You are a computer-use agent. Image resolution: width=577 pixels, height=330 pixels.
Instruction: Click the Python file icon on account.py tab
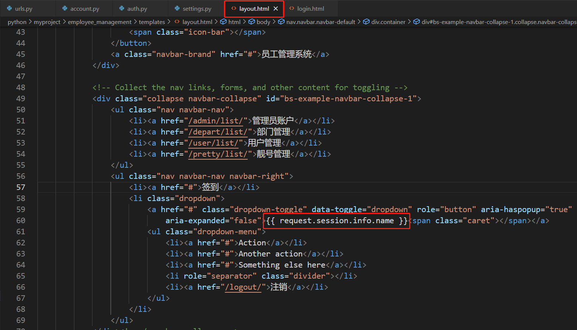(65, 8)
